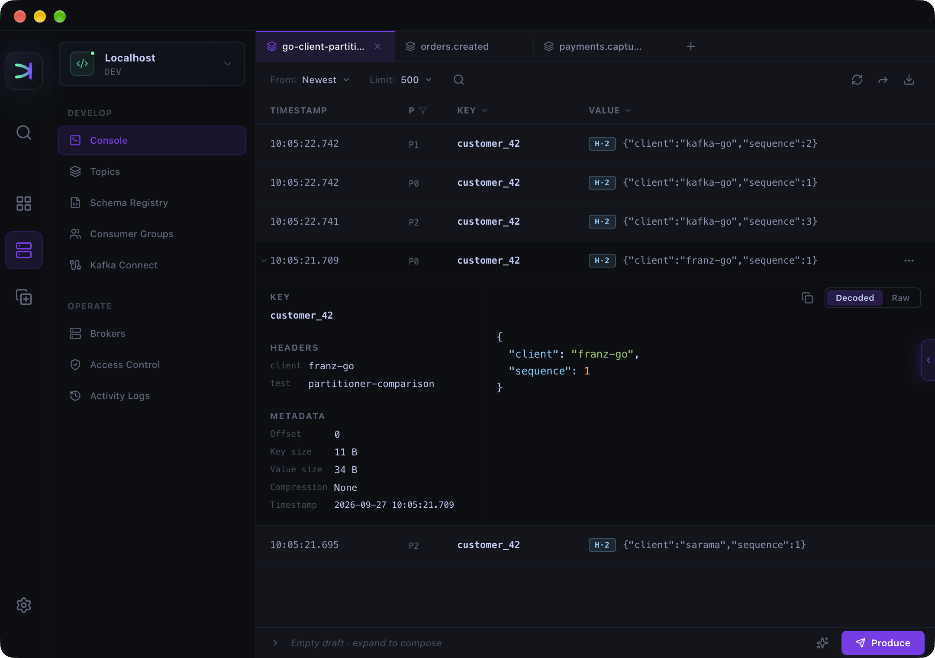Screen dimensions: 935x658
Task: Click the Value size 34 B metadata
Action: 346,470
